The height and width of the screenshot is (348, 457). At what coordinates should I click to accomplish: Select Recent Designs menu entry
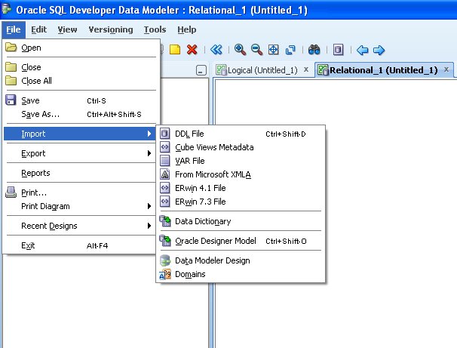point(81,226)
